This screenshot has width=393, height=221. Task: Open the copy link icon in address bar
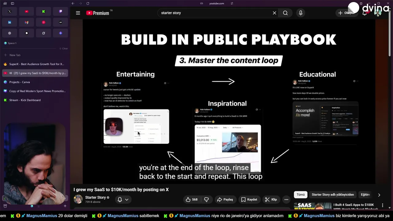pyautogui.click(x=201, y=3)
